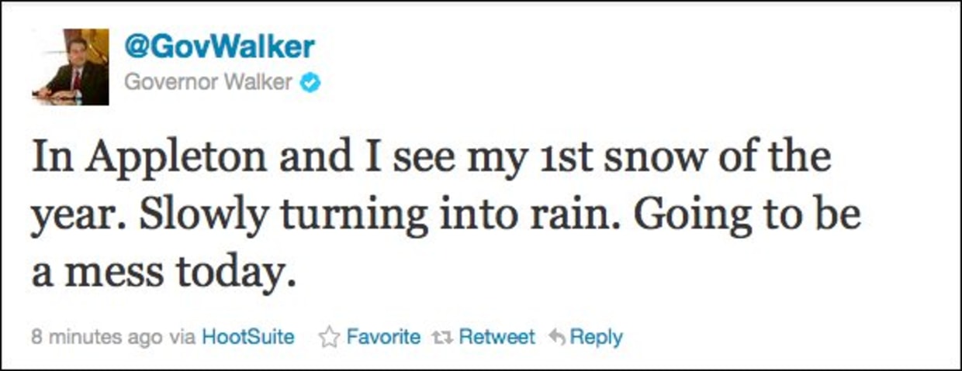Open Governor Walker's profile photo thumbnail

pos(71,67)
